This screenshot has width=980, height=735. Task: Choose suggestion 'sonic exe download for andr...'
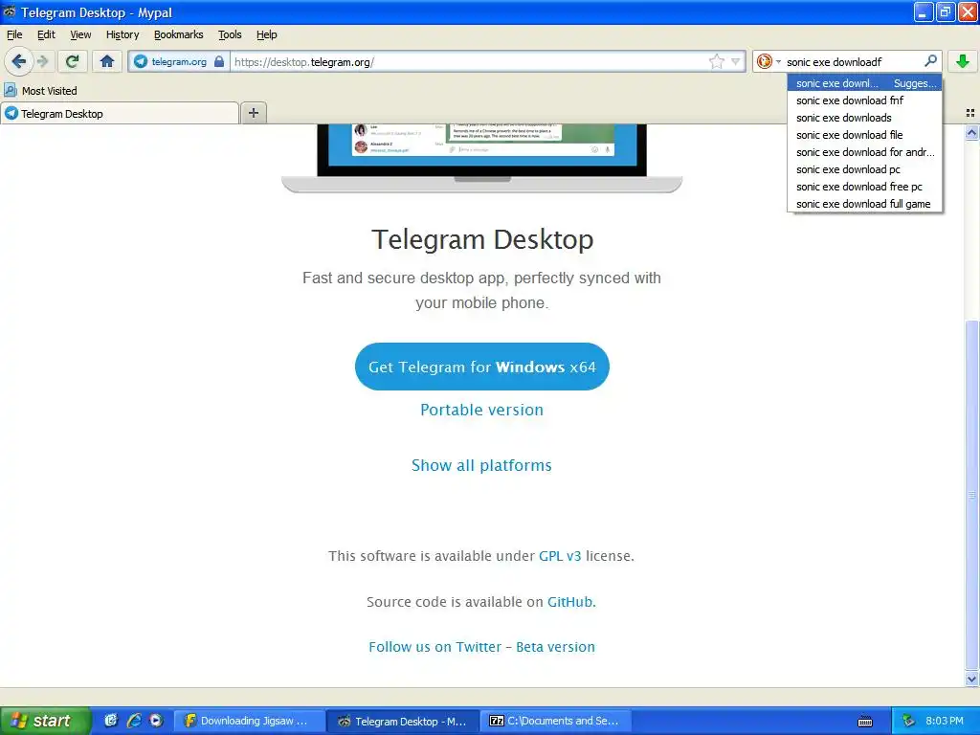pos(864,152)
